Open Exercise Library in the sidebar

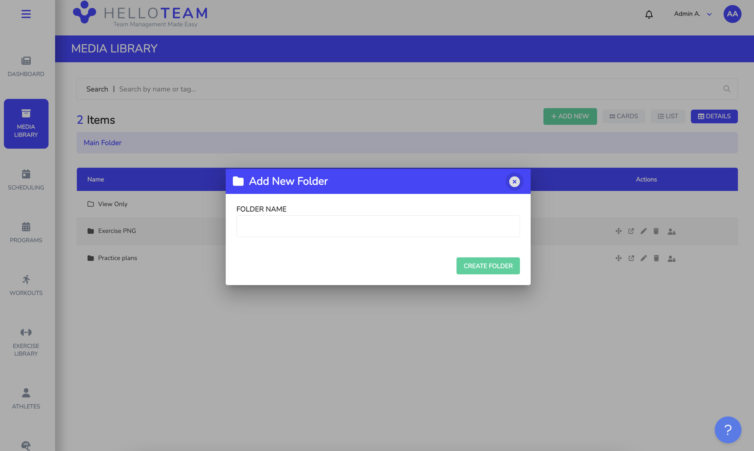click(26, 343)
